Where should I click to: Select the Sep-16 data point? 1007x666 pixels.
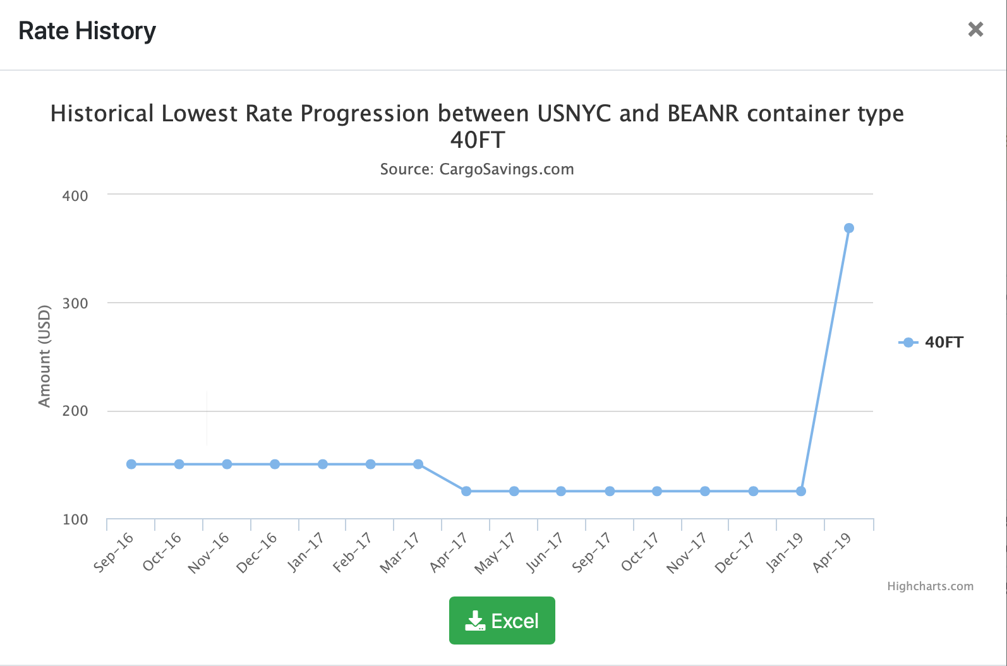coord(131,464)
